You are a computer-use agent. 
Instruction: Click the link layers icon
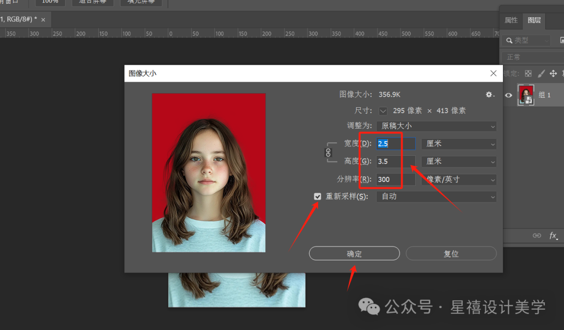(537, 236)
